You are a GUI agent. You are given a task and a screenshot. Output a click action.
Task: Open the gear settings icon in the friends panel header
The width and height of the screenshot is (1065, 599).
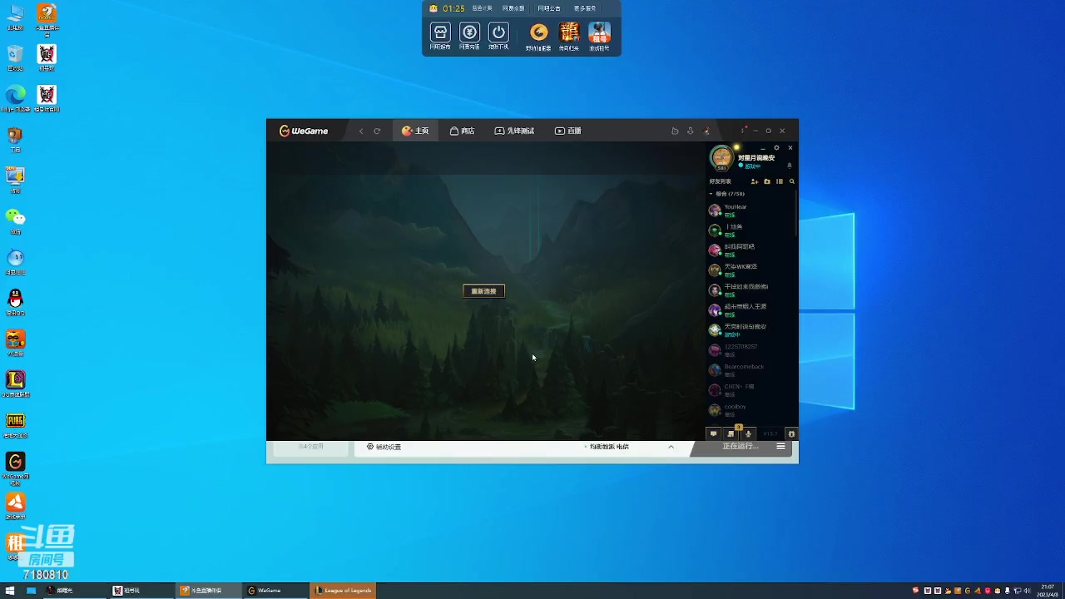776,148
